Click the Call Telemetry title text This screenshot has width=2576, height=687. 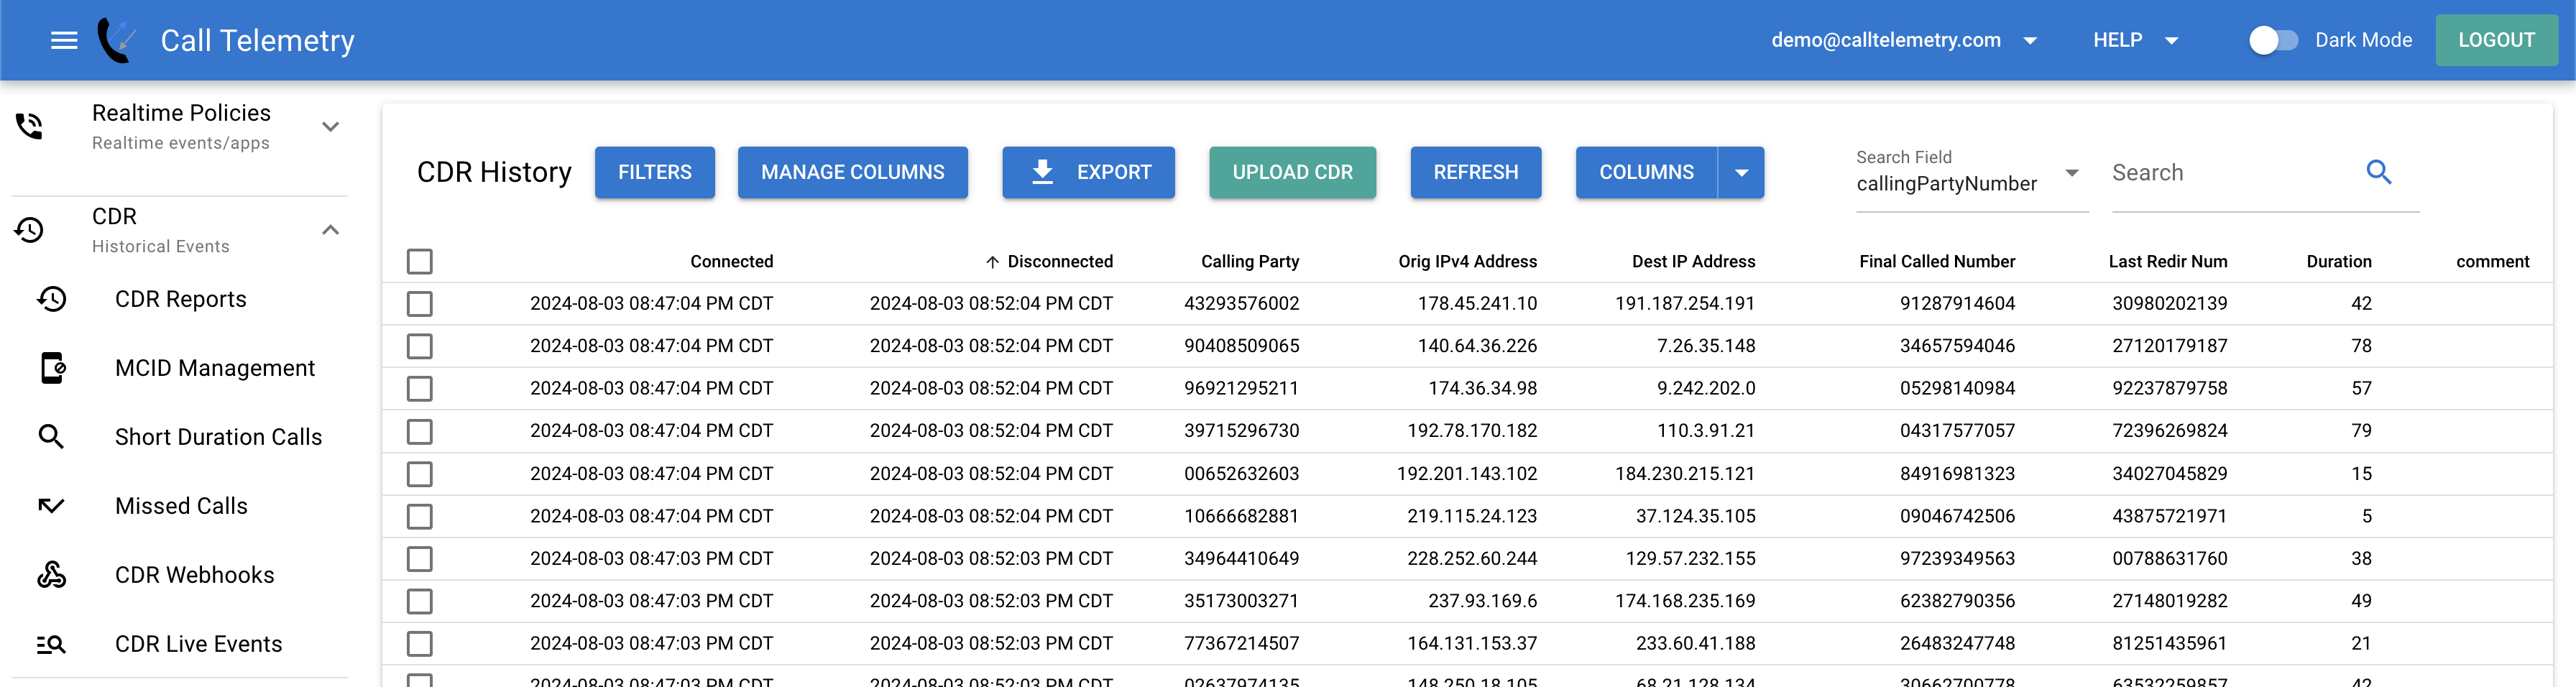[x=258, y=40]
